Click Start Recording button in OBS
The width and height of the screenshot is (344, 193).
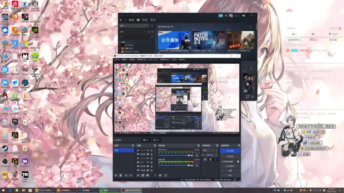click(230, 157)
